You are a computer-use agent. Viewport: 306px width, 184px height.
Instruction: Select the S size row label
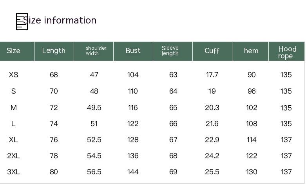(x=13, y=91)
